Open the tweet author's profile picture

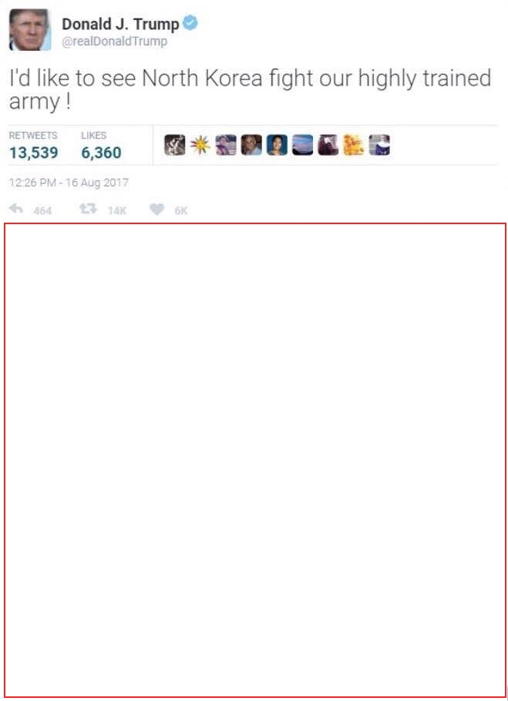coord(30,29)
